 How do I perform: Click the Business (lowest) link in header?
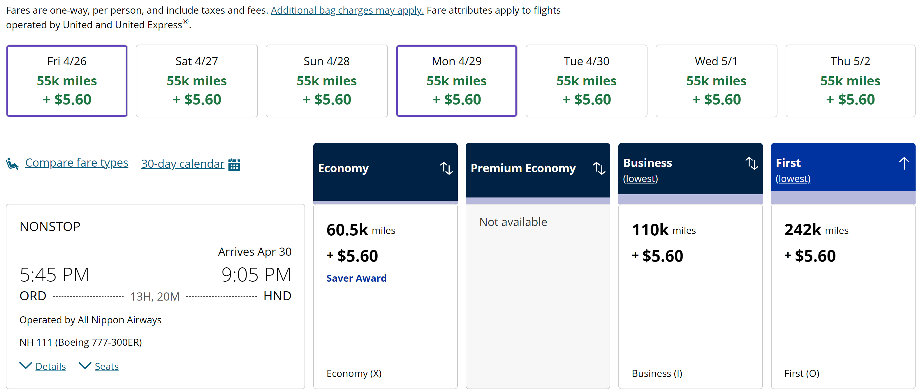[640, 179]
